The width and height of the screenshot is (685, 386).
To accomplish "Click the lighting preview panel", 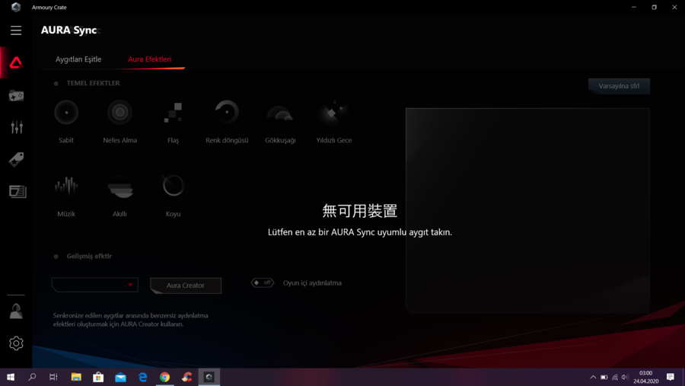I will click(527, 211).
